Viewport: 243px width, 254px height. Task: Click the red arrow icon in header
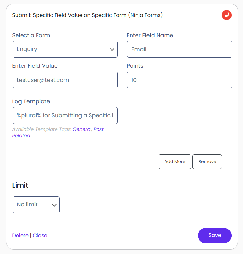coord(226,15)
